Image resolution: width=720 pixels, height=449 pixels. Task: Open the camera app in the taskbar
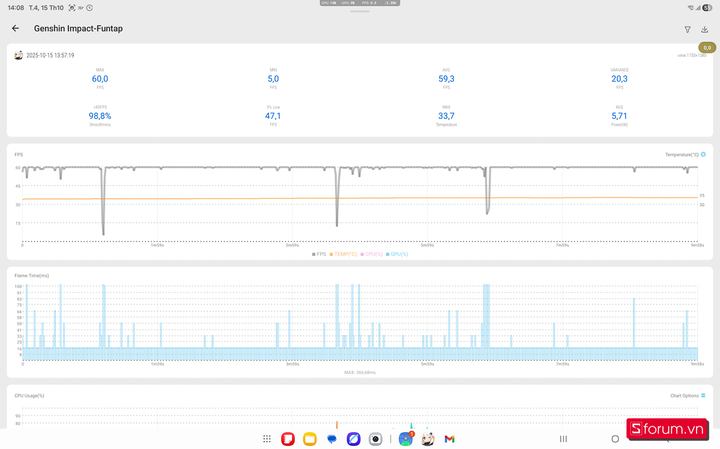(x=376, y=439)
